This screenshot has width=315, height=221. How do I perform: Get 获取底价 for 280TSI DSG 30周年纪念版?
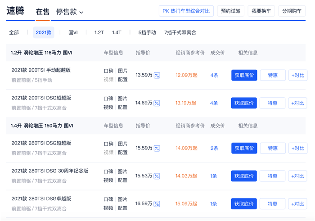pos(244,176)
